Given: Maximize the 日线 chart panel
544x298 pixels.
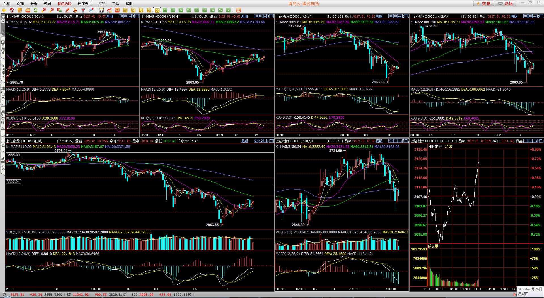Looking at the screenshot, I should (x=271, y=141).
